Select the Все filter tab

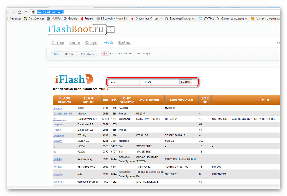pyautogui.click(x=56, y=54)
